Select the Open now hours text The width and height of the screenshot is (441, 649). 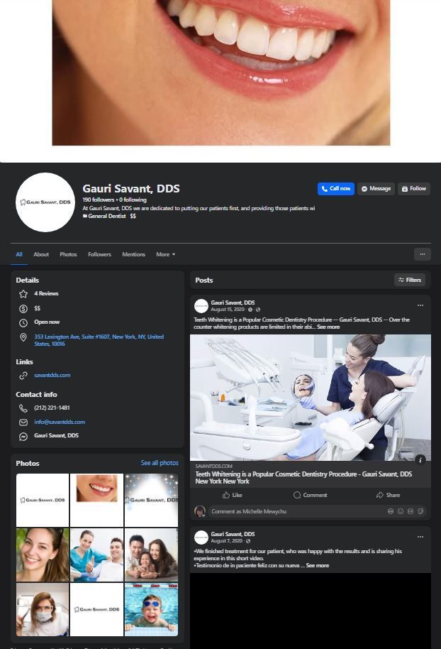tap(47, 322)
